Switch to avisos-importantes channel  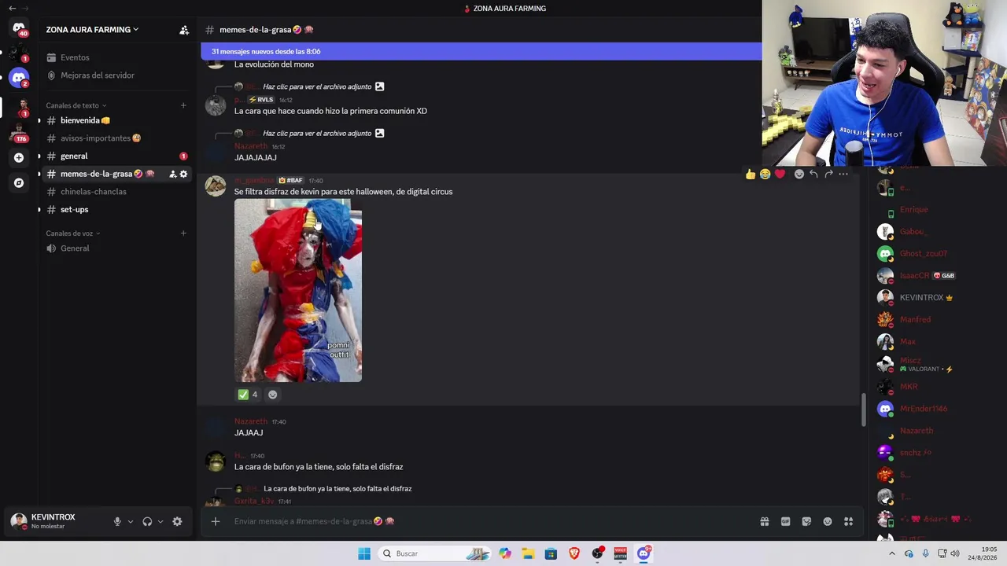click(115, 138)
